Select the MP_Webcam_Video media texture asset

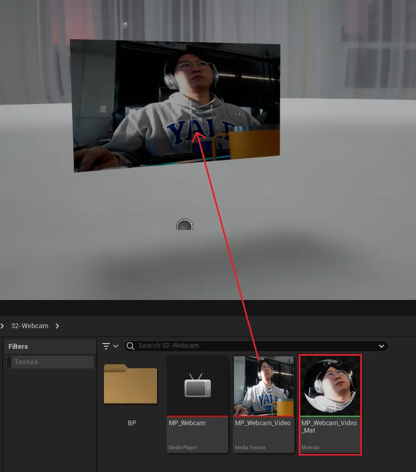point(264,404)
